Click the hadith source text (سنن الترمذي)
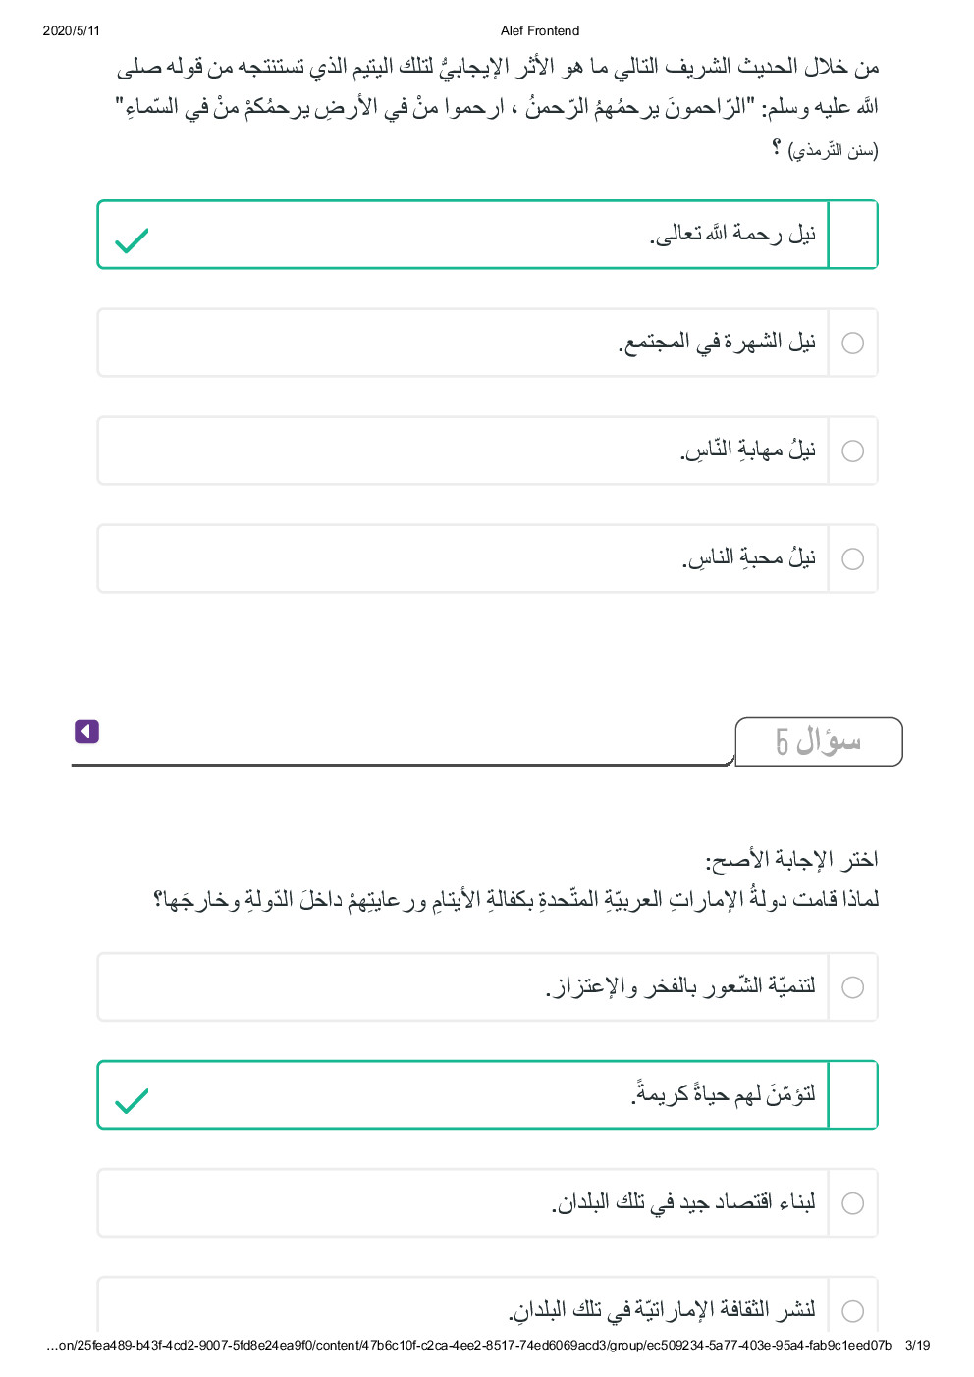 pyautogui.click(x=834, y=150)
